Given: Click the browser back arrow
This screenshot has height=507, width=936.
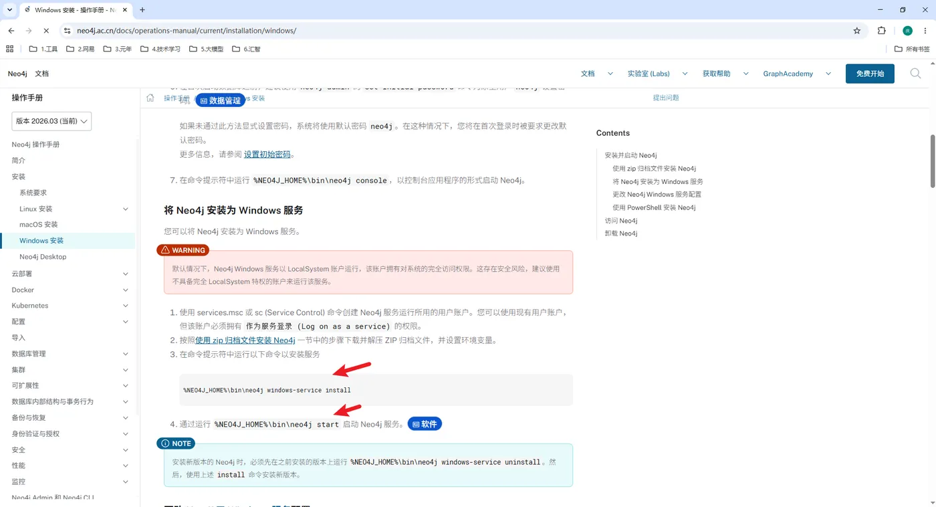Looking at the screenshot, I should pos(11,31).
